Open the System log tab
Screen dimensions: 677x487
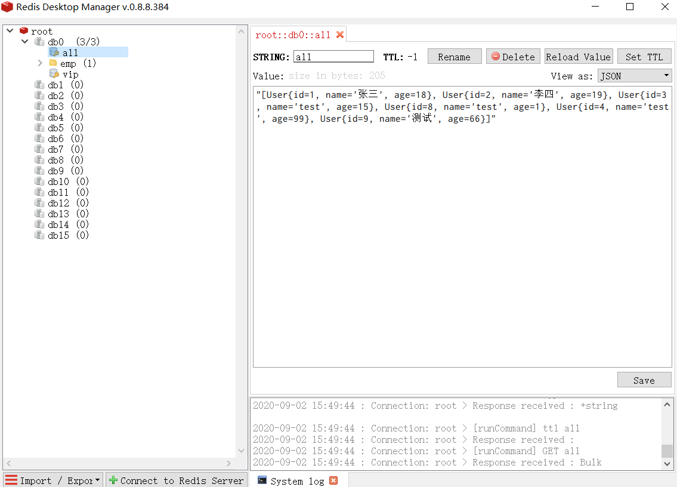pos(297,481)
